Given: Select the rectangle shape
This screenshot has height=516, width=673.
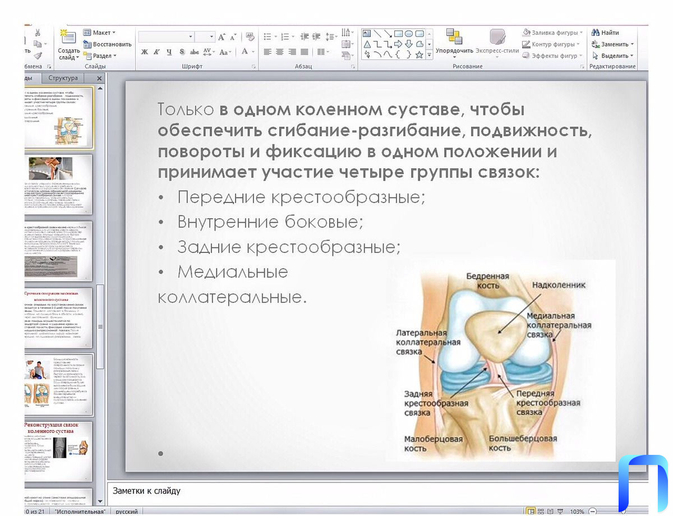Looking at the screenshot, I should [x=398, y=33].
